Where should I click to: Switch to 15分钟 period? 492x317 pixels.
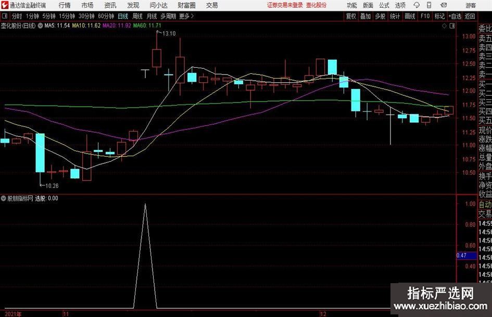(x=67, y=16)
